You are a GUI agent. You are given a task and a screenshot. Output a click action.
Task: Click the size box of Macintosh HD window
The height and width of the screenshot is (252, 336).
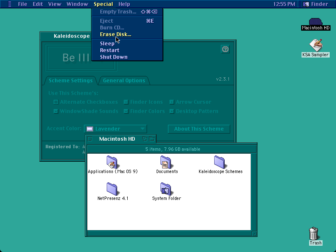coord(254,234)
